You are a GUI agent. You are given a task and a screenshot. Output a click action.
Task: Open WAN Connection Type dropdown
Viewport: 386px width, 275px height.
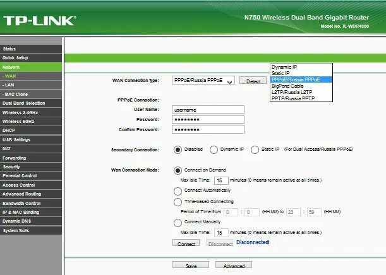pos(203,80)
